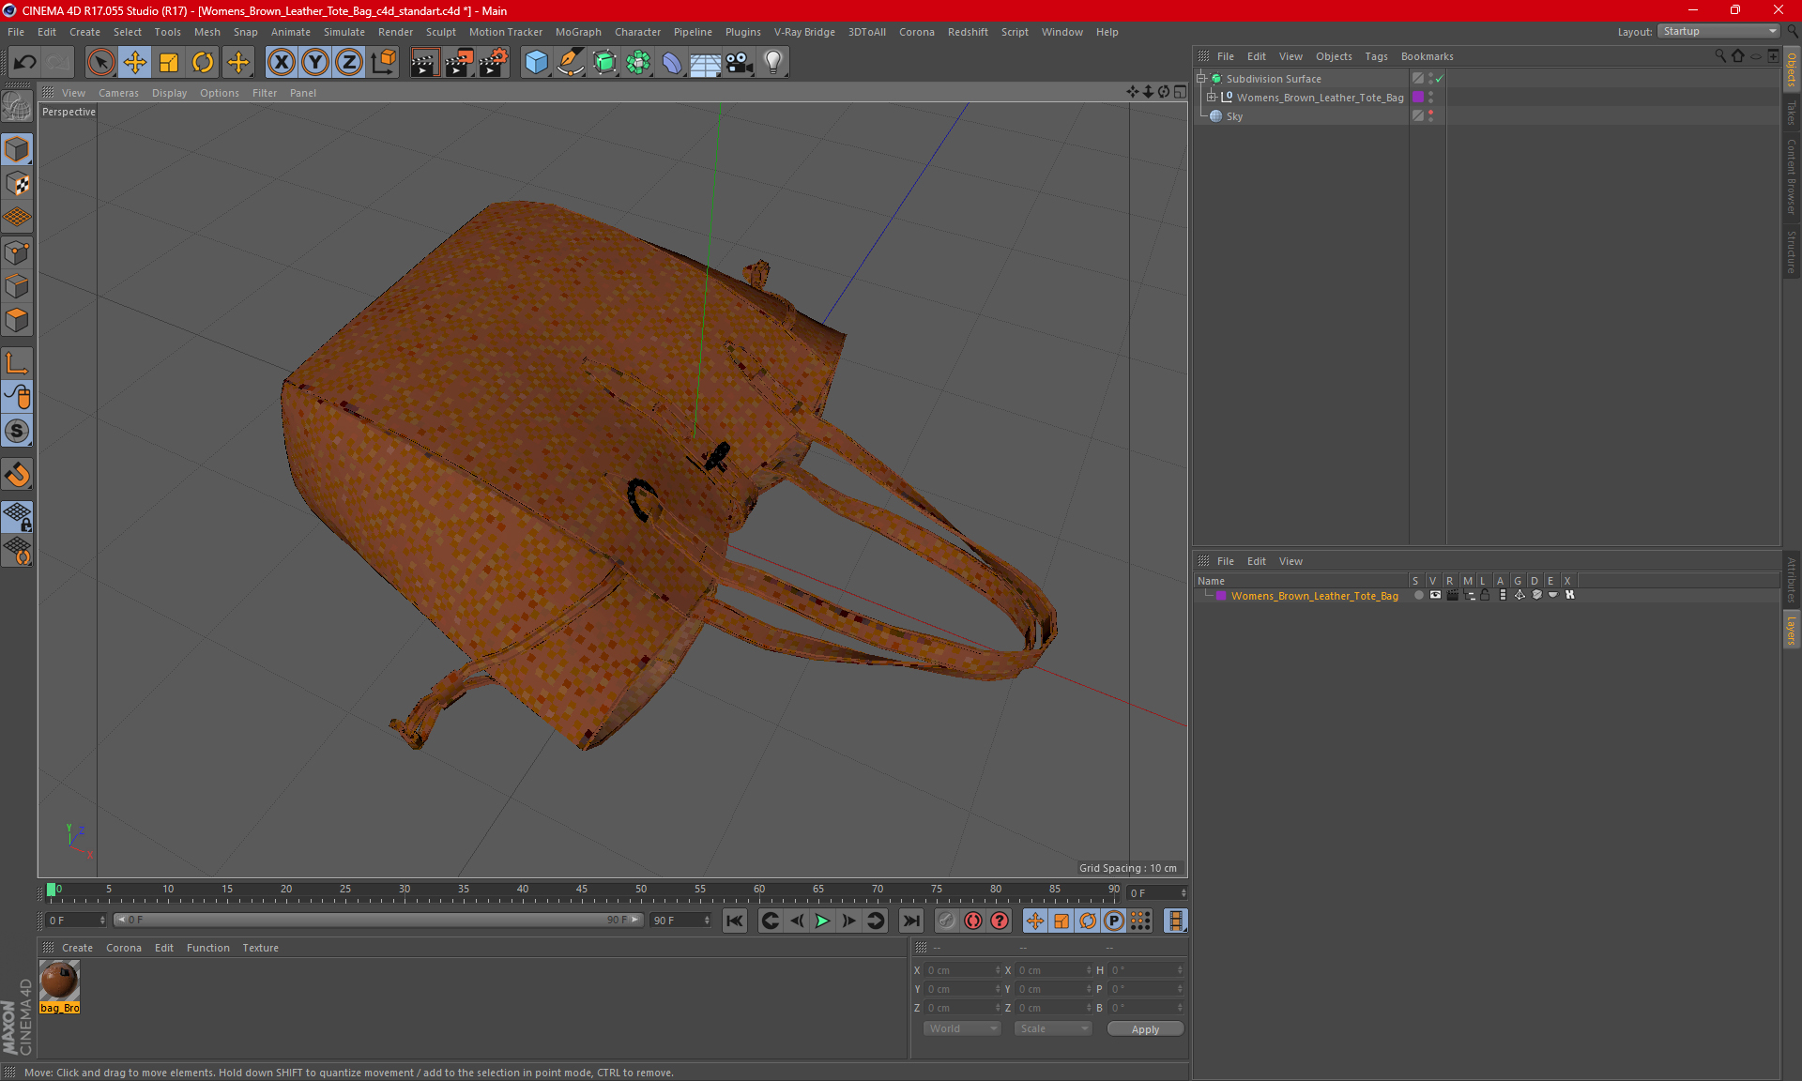1802x1081 pixels.
Task: Enable Axis mode icon
Action: coord(17,363)
